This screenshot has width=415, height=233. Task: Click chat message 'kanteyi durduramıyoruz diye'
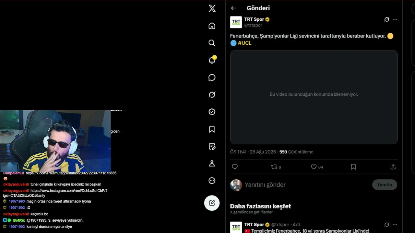(x=49, y=227)
